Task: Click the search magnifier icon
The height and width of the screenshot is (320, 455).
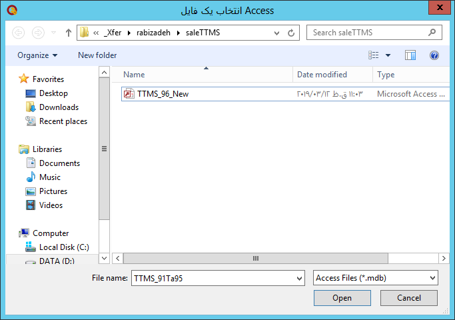Action: [x=432, y=32]
